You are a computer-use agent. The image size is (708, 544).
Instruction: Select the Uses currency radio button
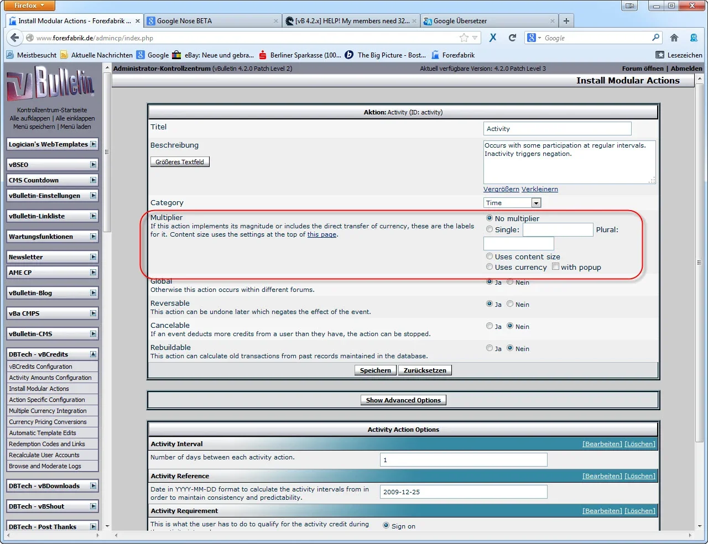[490, 267]
